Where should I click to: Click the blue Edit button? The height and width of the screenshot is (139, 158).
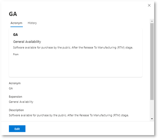tap(17, 129)
